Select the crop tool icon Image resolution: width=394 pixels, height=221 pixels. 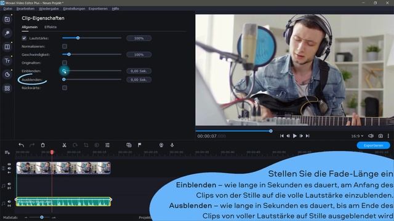click(x=86, y=145)
